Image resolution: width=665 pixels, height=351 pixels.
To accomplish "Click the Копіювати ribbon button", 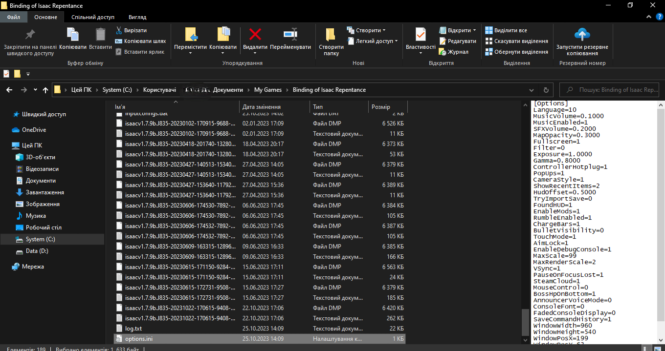I will pos(73,39).
